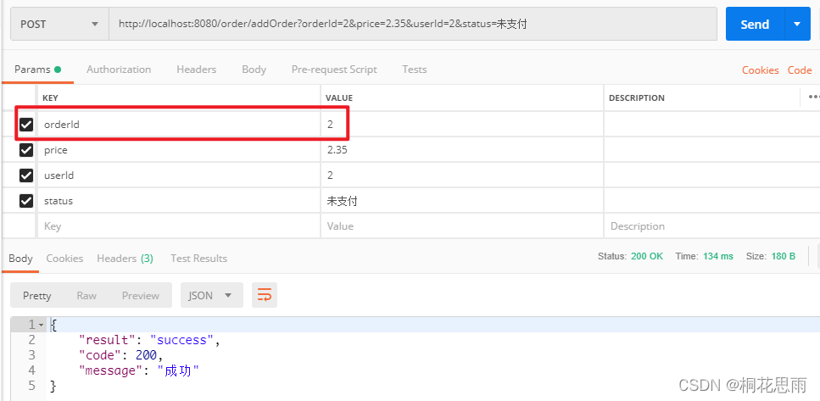Open the Tests tab

point(414,70)
